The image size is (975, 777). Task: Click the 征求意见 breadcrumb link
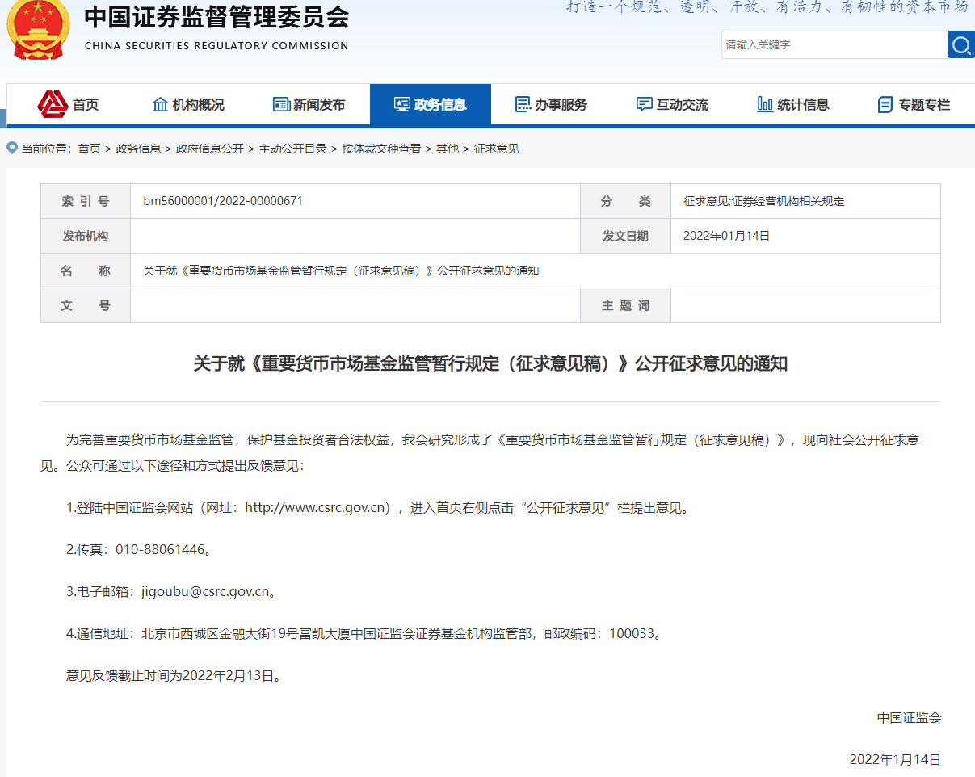[x=496, y=149]
